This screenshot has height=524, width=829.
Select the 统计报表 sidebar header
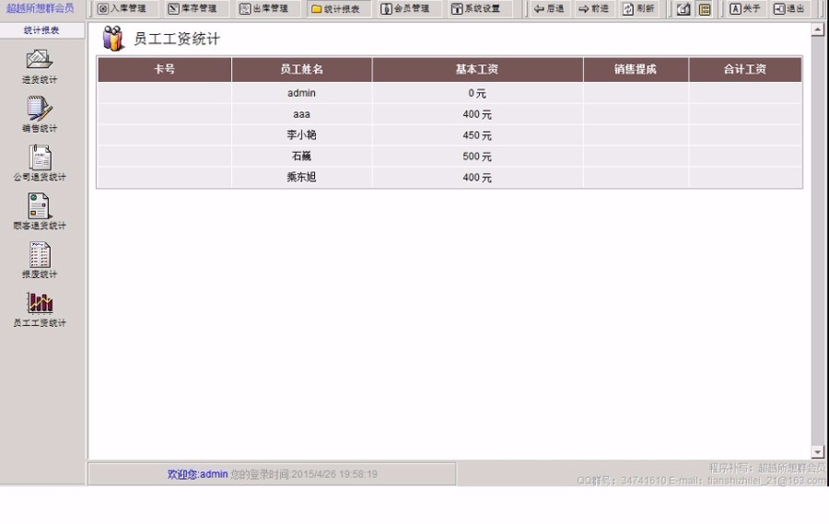[41, 30]
